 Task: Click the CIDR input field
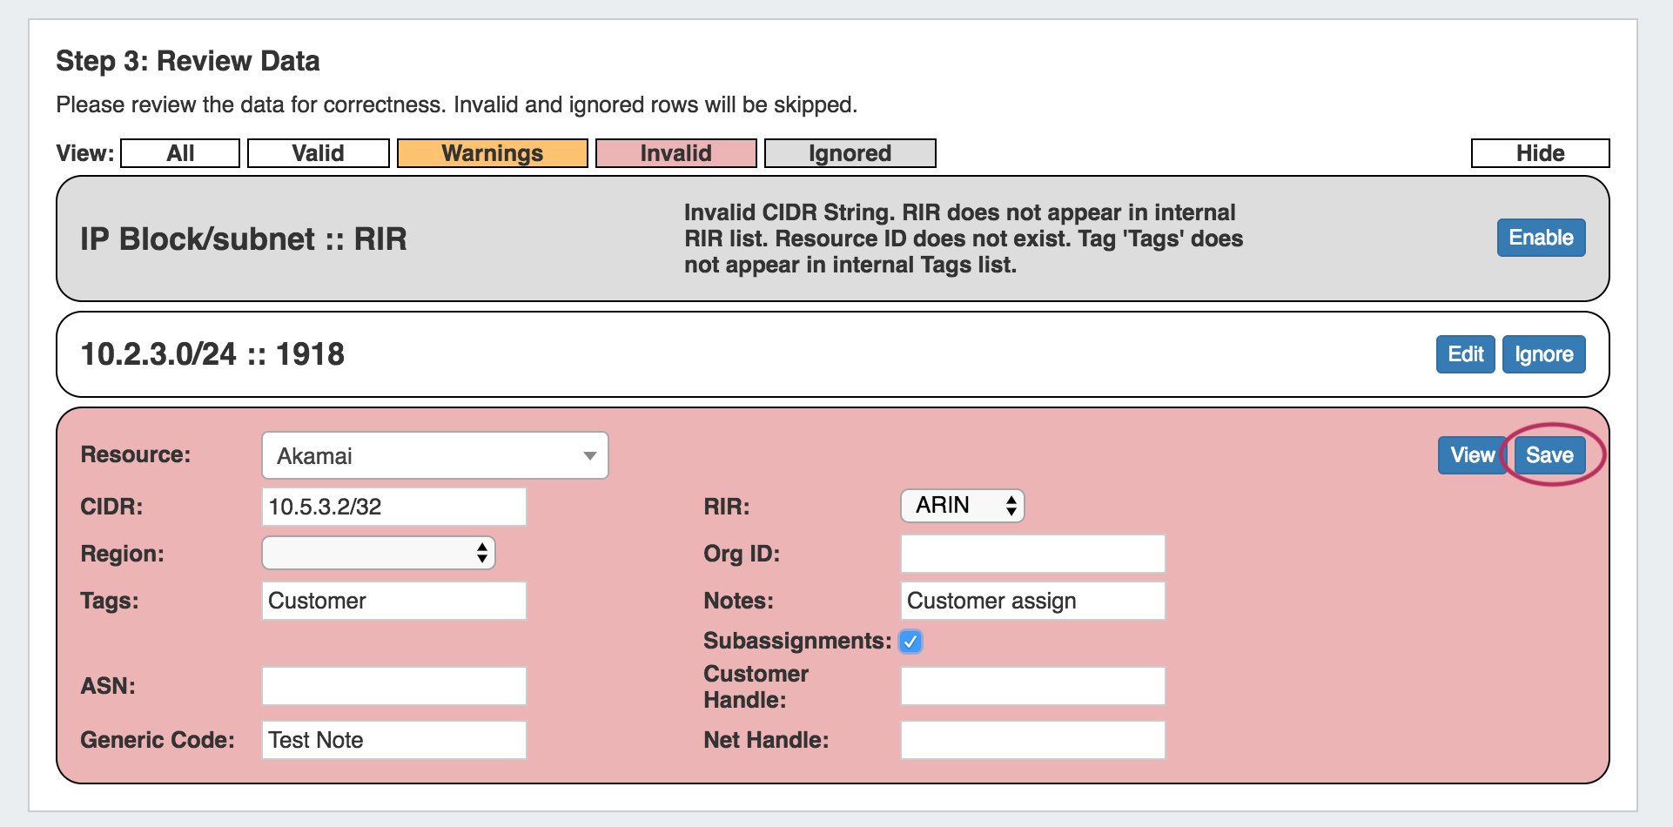tap(393, 507)
